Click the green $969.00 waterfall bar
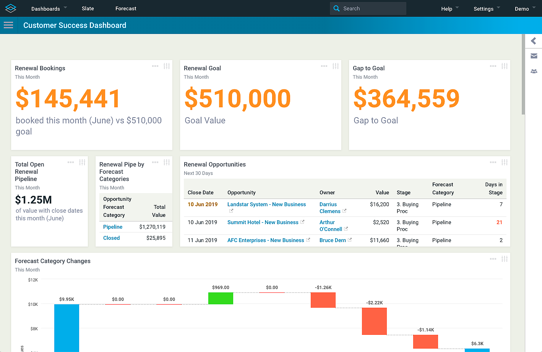Image resolution: width=542 pixels, height=352 pixels. click(221, 298)
